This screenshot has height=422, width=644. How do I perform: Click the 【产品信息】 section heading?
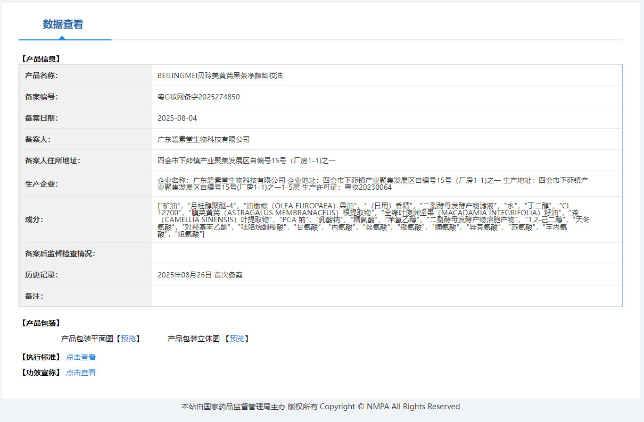pyautogui.click(x=40, y=59)
